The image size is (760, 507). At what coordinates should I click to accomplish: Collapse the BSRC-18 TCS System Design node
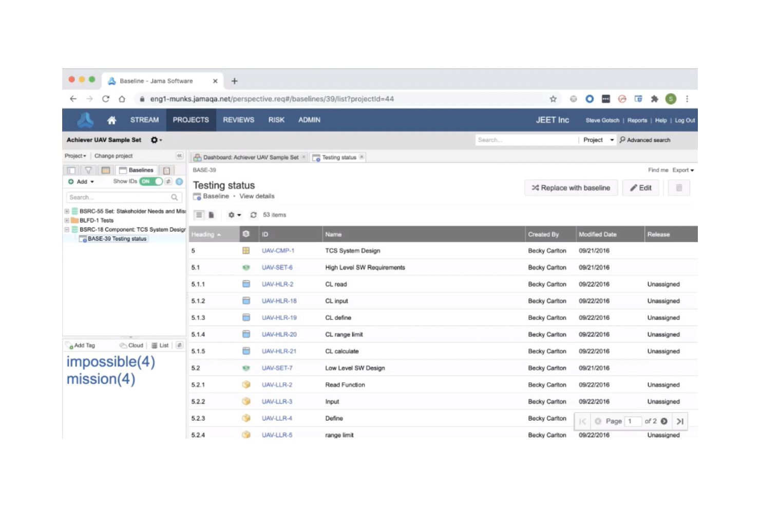66,230
